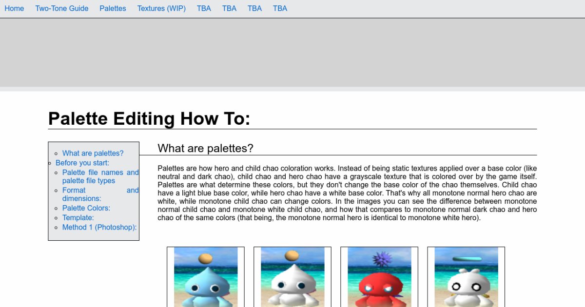Click the last TBA navigation link
The image size is (585, 307).
[280, 8]
